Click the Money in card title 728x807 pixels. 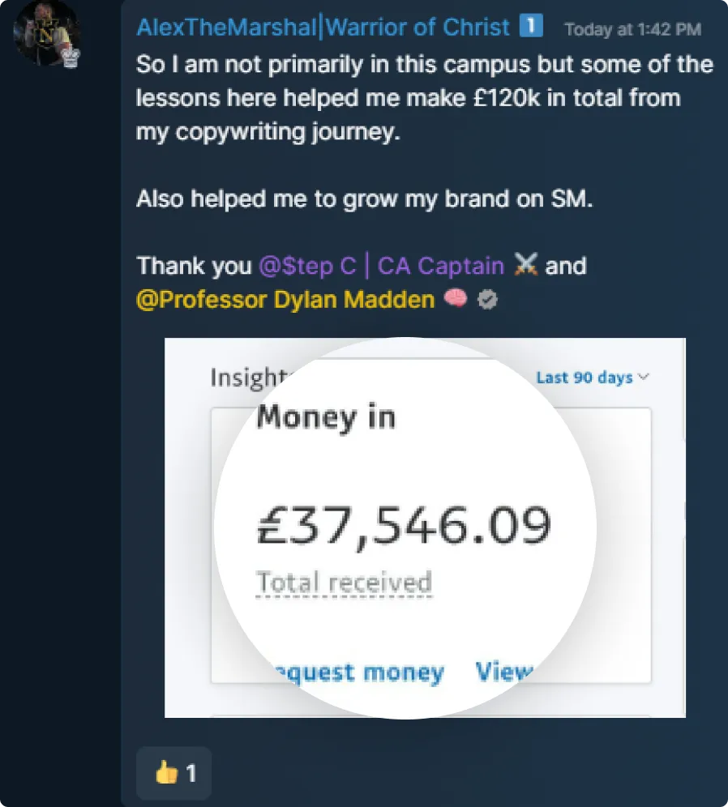click(326, 417)
